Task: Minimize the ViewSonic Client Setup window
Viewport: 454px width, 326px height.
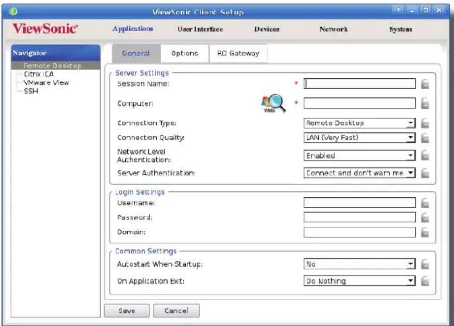Action: pyautogui.click(x=412, y=10)
